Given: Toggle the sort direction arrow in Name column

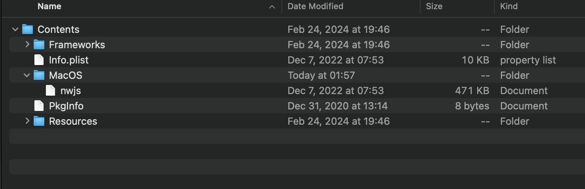Looking at the screenshot, I should click(272, 7).
